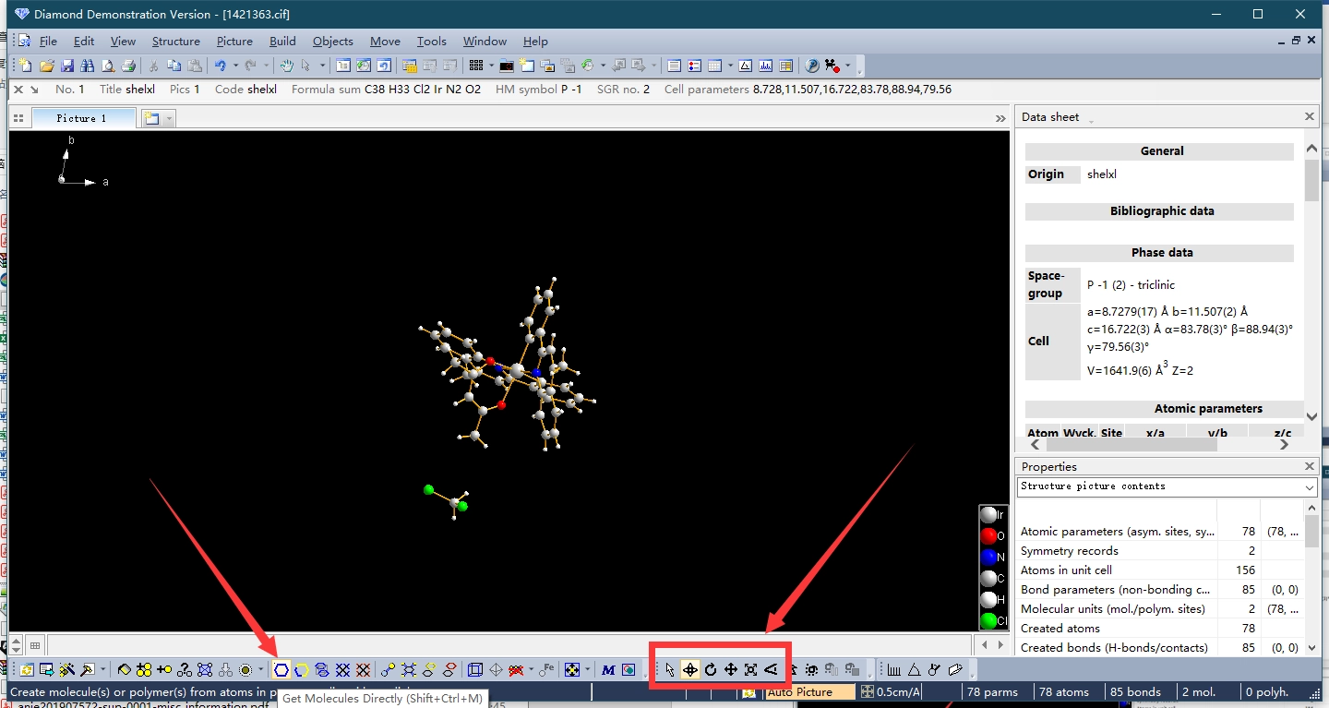Click the 78 atoms status bar entry
This screenshot has height=708, width=1329.
(1064, 691)
